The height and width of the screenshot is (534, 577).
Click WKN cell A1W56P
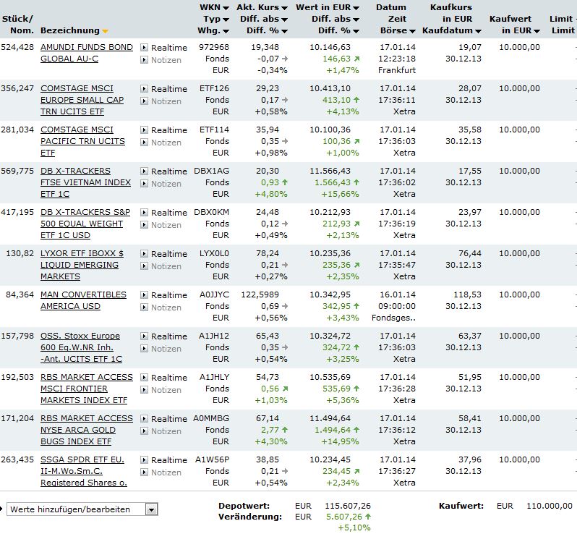pyautogui.click(x=212, y=459)
